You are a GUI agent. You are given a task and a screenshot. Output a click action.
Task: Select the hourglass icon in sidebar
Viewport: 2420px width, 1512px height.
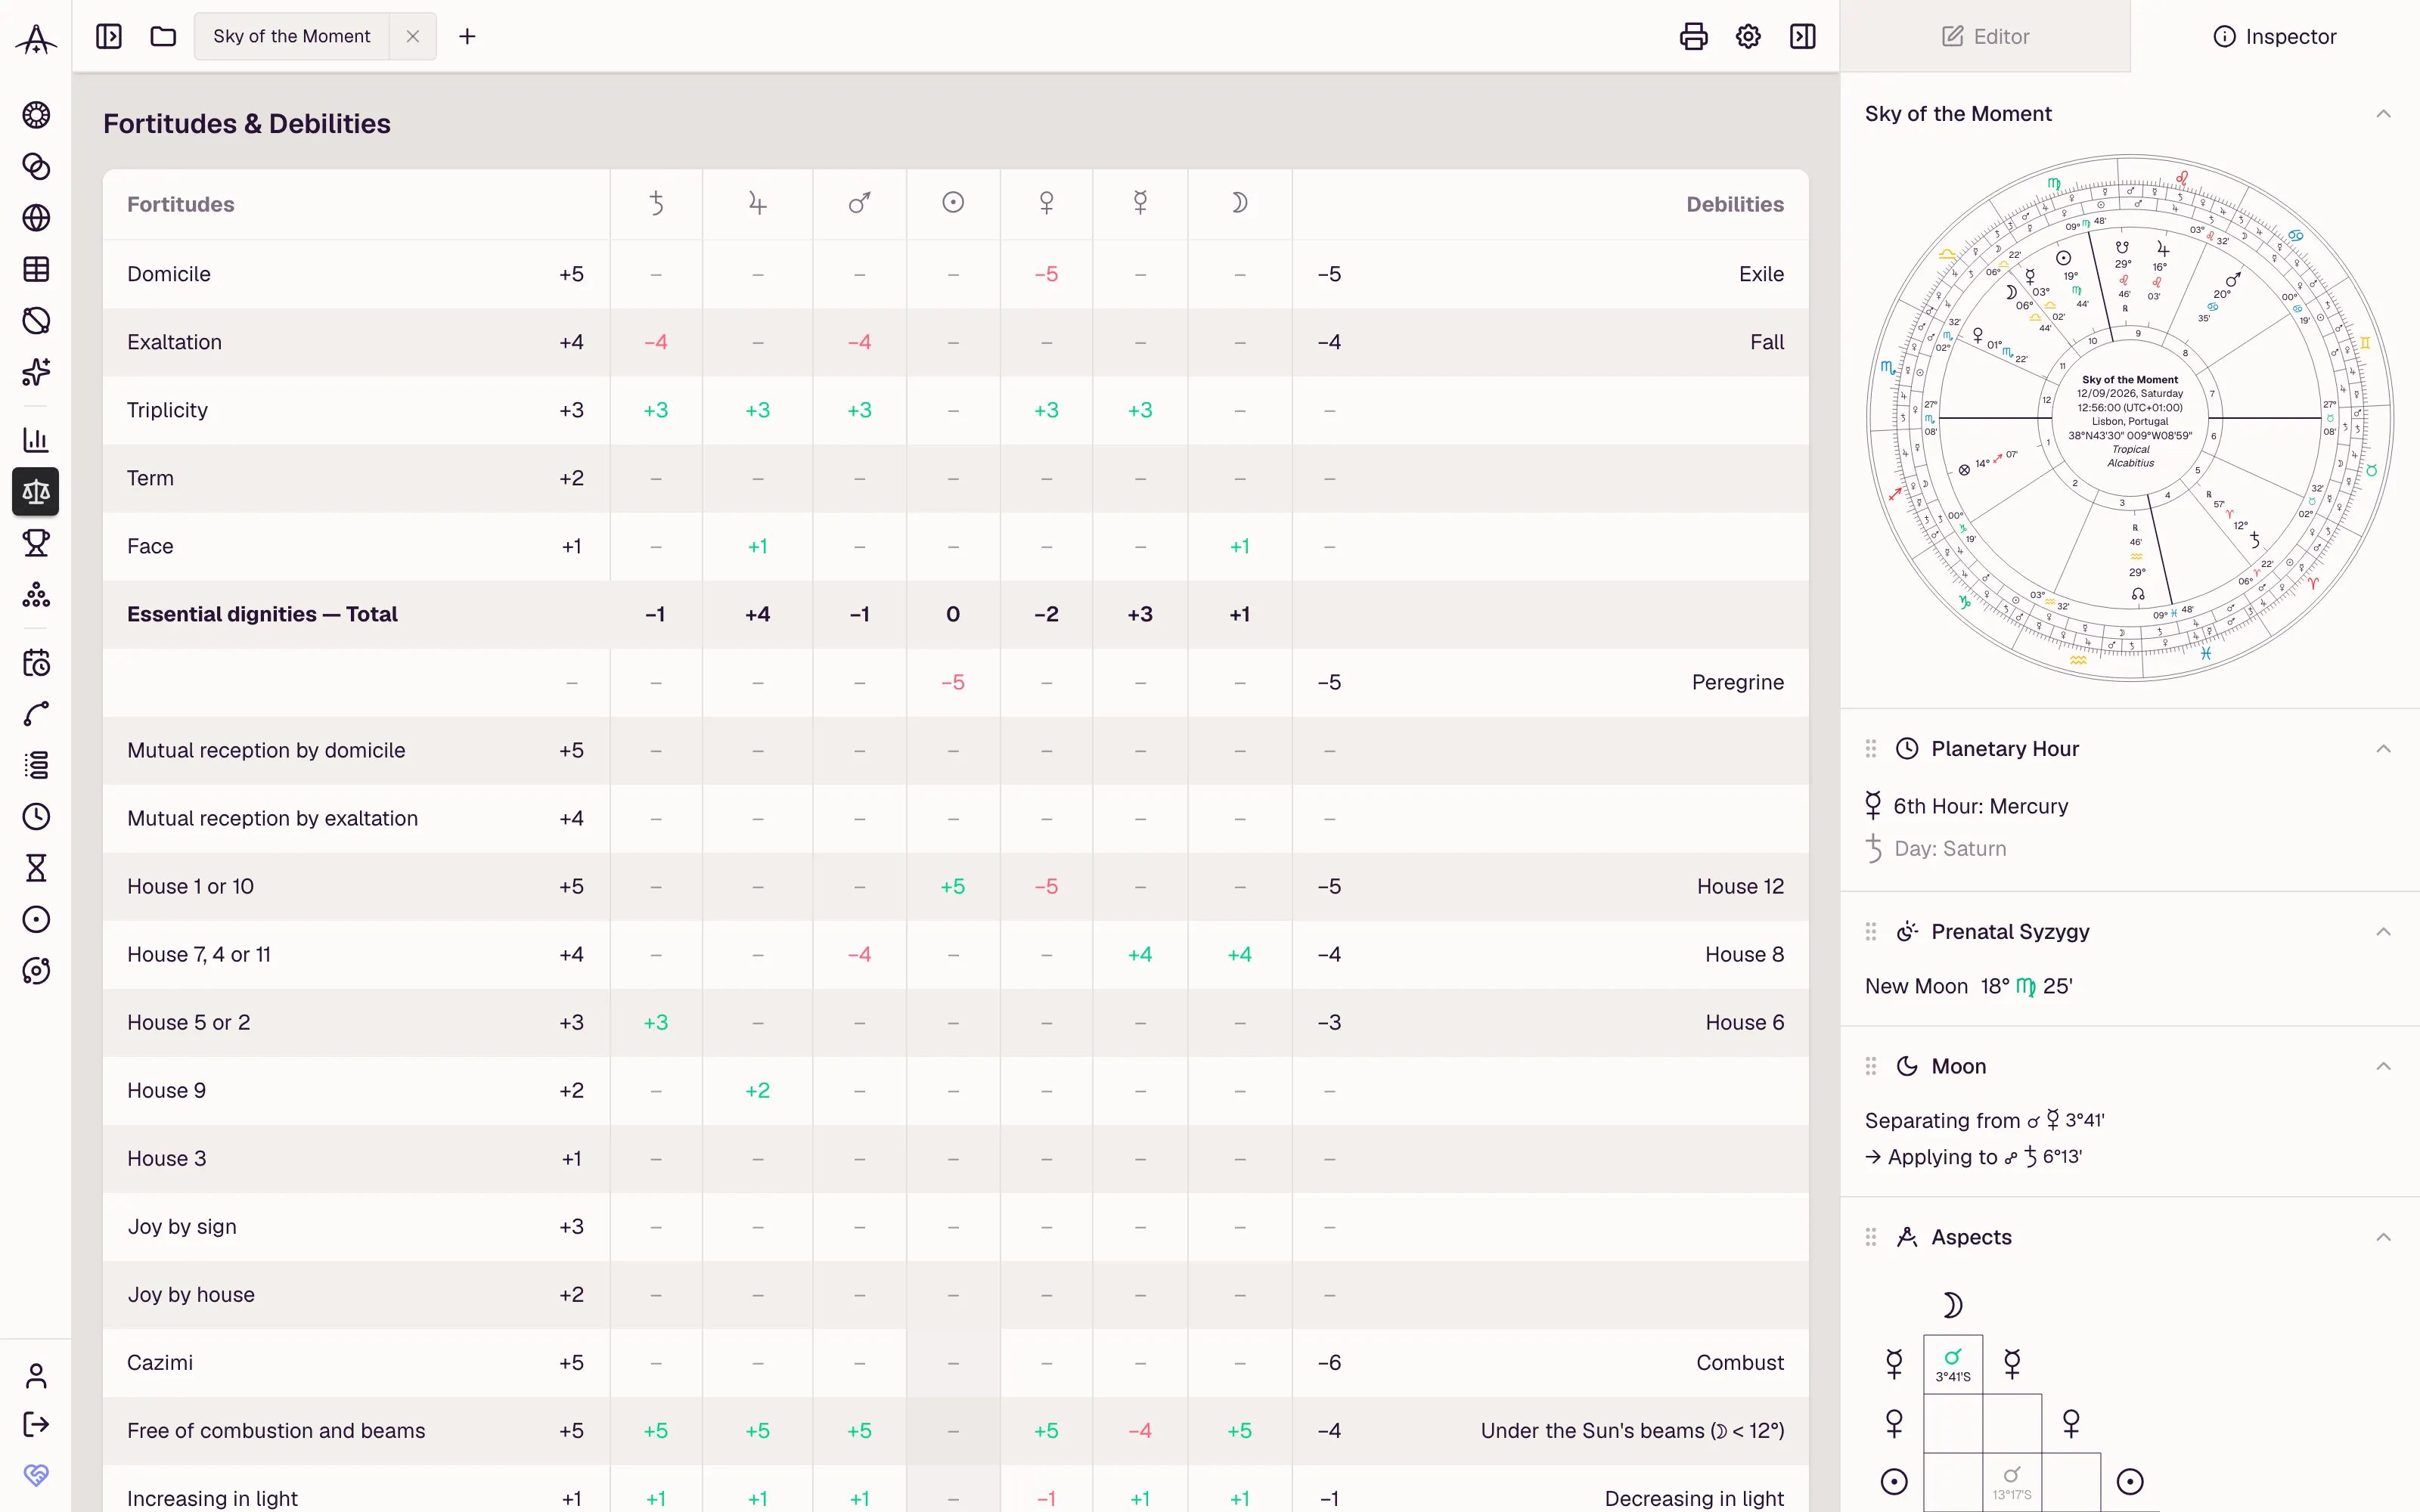36,868
